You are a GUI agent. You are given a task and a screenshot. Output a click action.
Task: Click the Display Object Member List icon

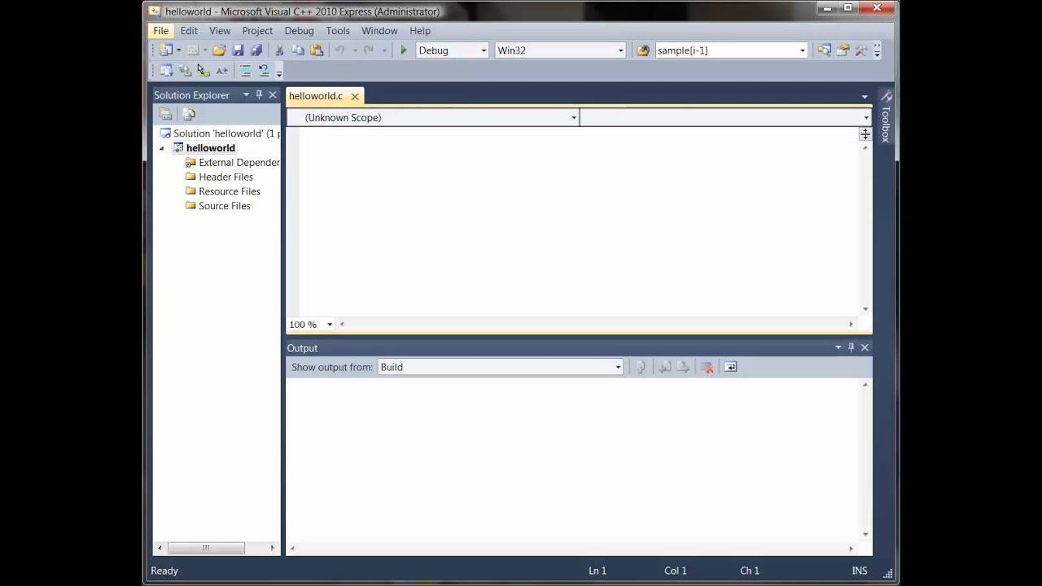coord(166,71)
